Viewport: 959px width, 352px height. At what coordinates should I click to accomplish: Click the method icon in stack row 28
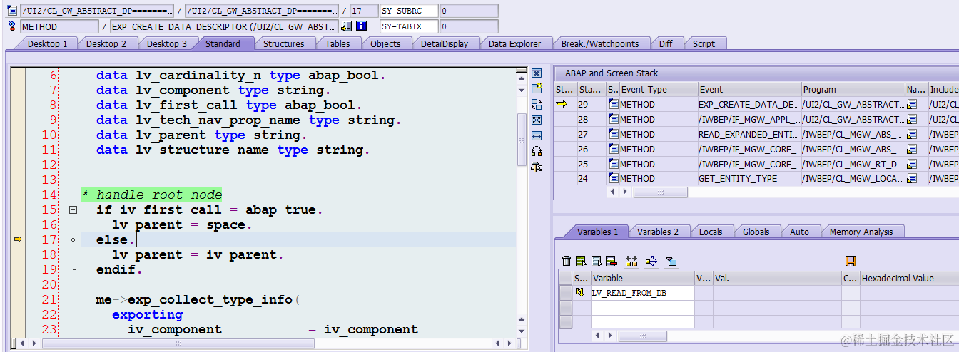click(x=614, y=119)
